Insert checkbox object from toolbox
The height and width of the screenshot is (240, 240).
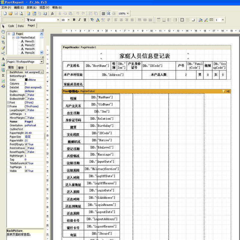tap(3, 81)
